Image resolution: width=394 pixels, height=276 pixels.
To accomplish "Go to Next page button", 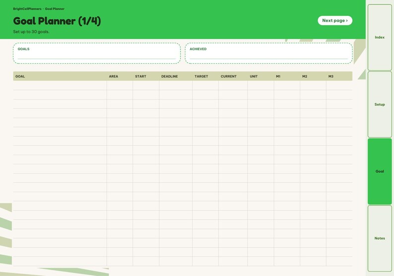I will click(x=335, y=21).
